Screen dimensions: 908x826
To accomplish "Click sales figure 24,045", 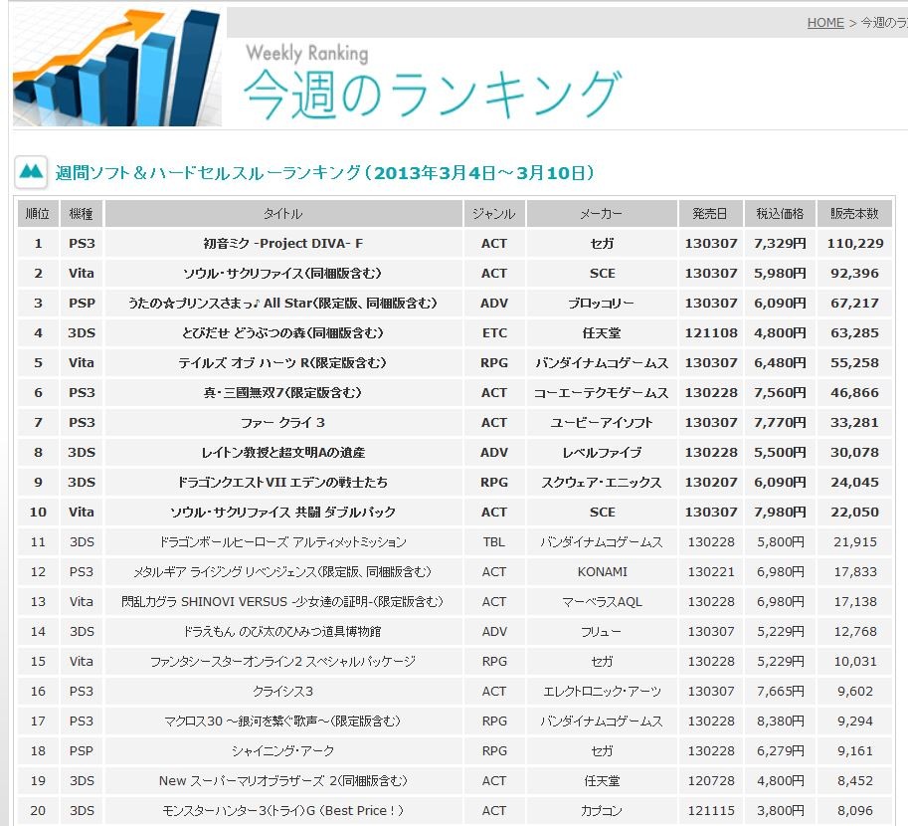I will tap(854, 483).
